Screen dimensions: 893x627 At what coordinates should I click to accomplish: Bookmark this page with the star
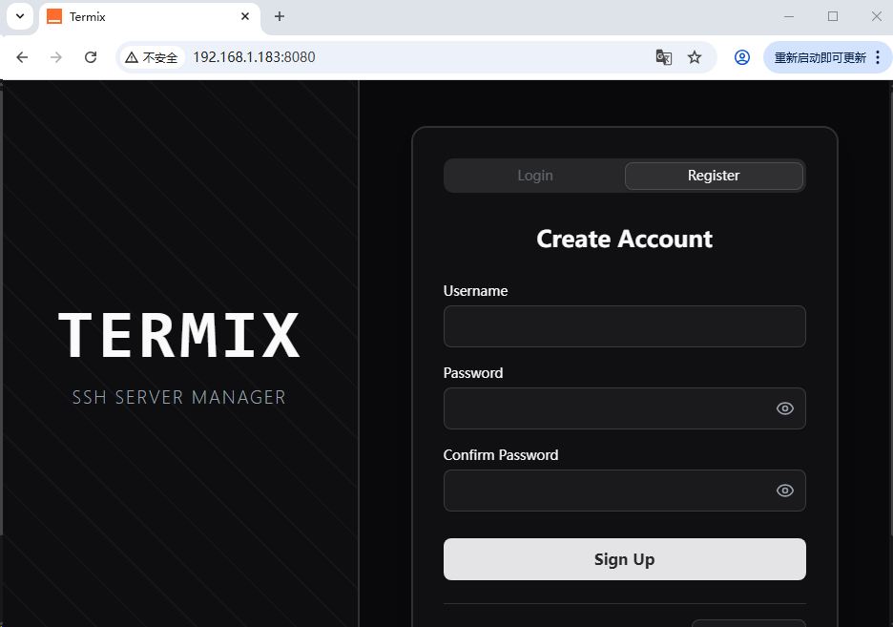tap(695, 57)
